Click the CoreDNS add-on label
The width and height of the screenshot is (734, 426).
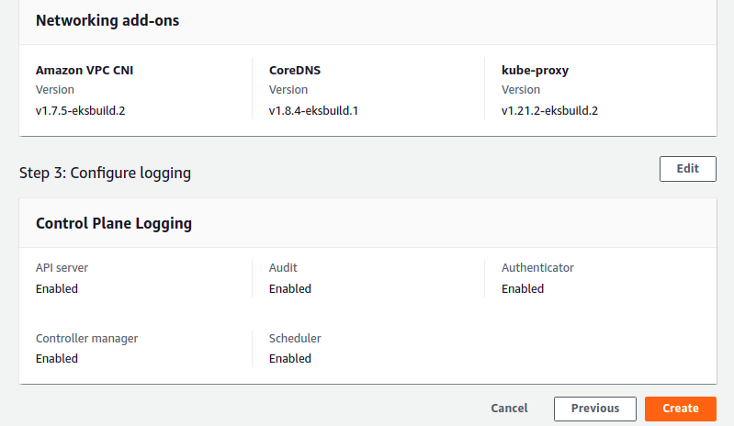pyautogui.click(x=295, y=70)
